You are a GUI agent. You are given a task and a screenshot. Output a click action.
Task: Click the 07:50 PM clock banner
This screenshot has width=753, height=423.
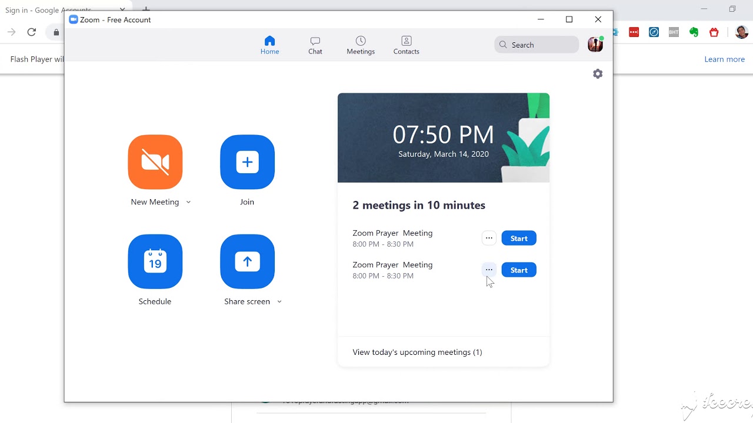444,137
